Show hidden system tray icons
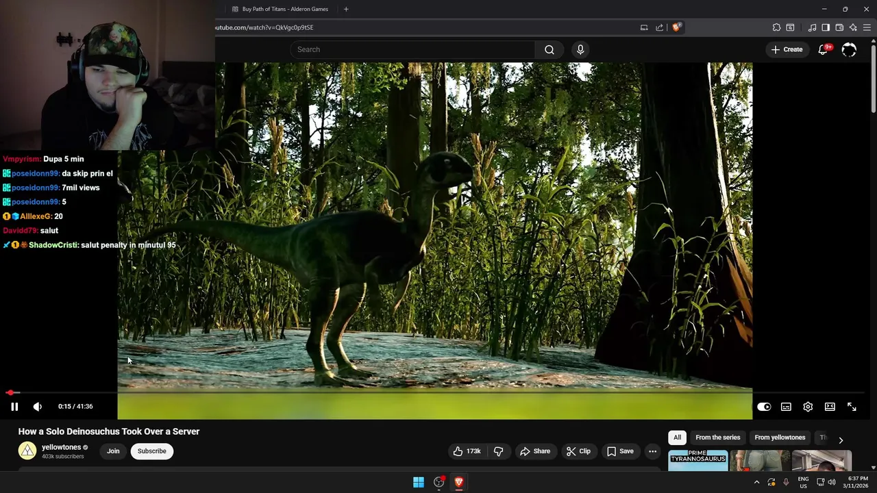This screenshot has height=493, width=877. point(756,482)
